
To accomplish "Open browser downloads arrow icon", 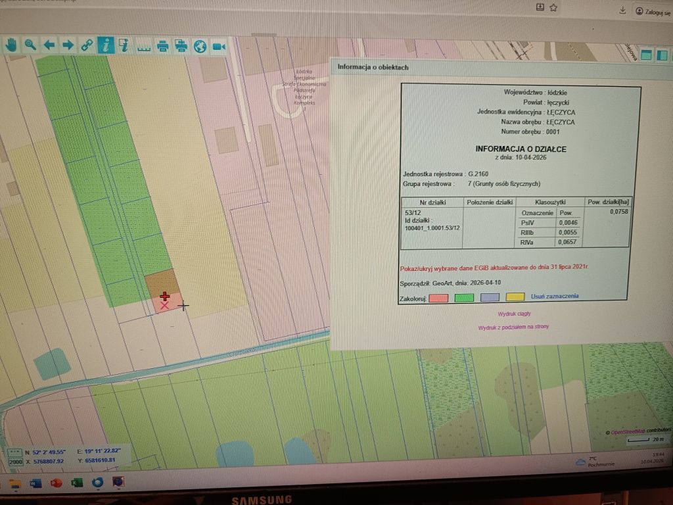I will [623, 11].
